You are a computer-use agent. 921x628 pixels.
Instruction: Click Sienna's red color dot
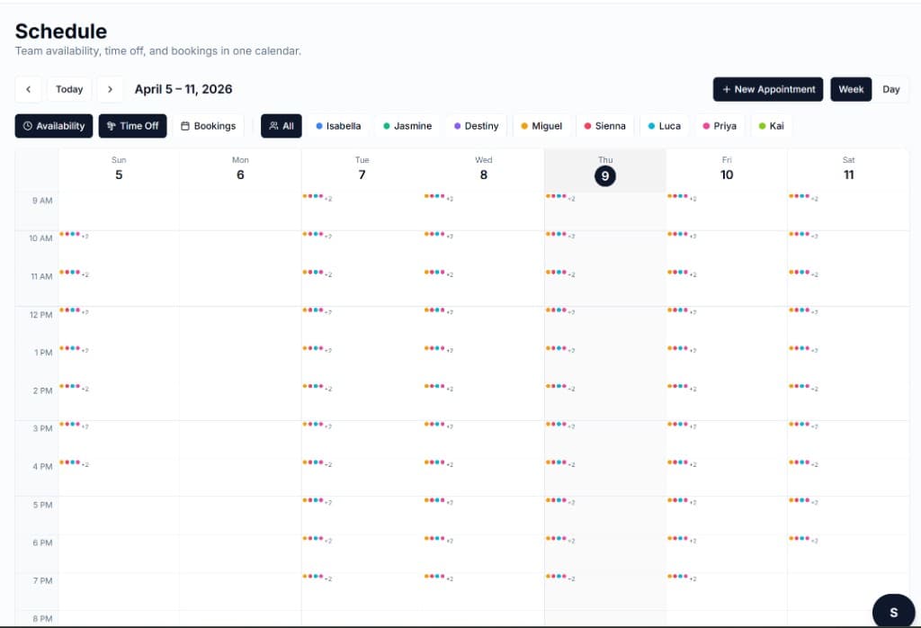tap(589, 126)
